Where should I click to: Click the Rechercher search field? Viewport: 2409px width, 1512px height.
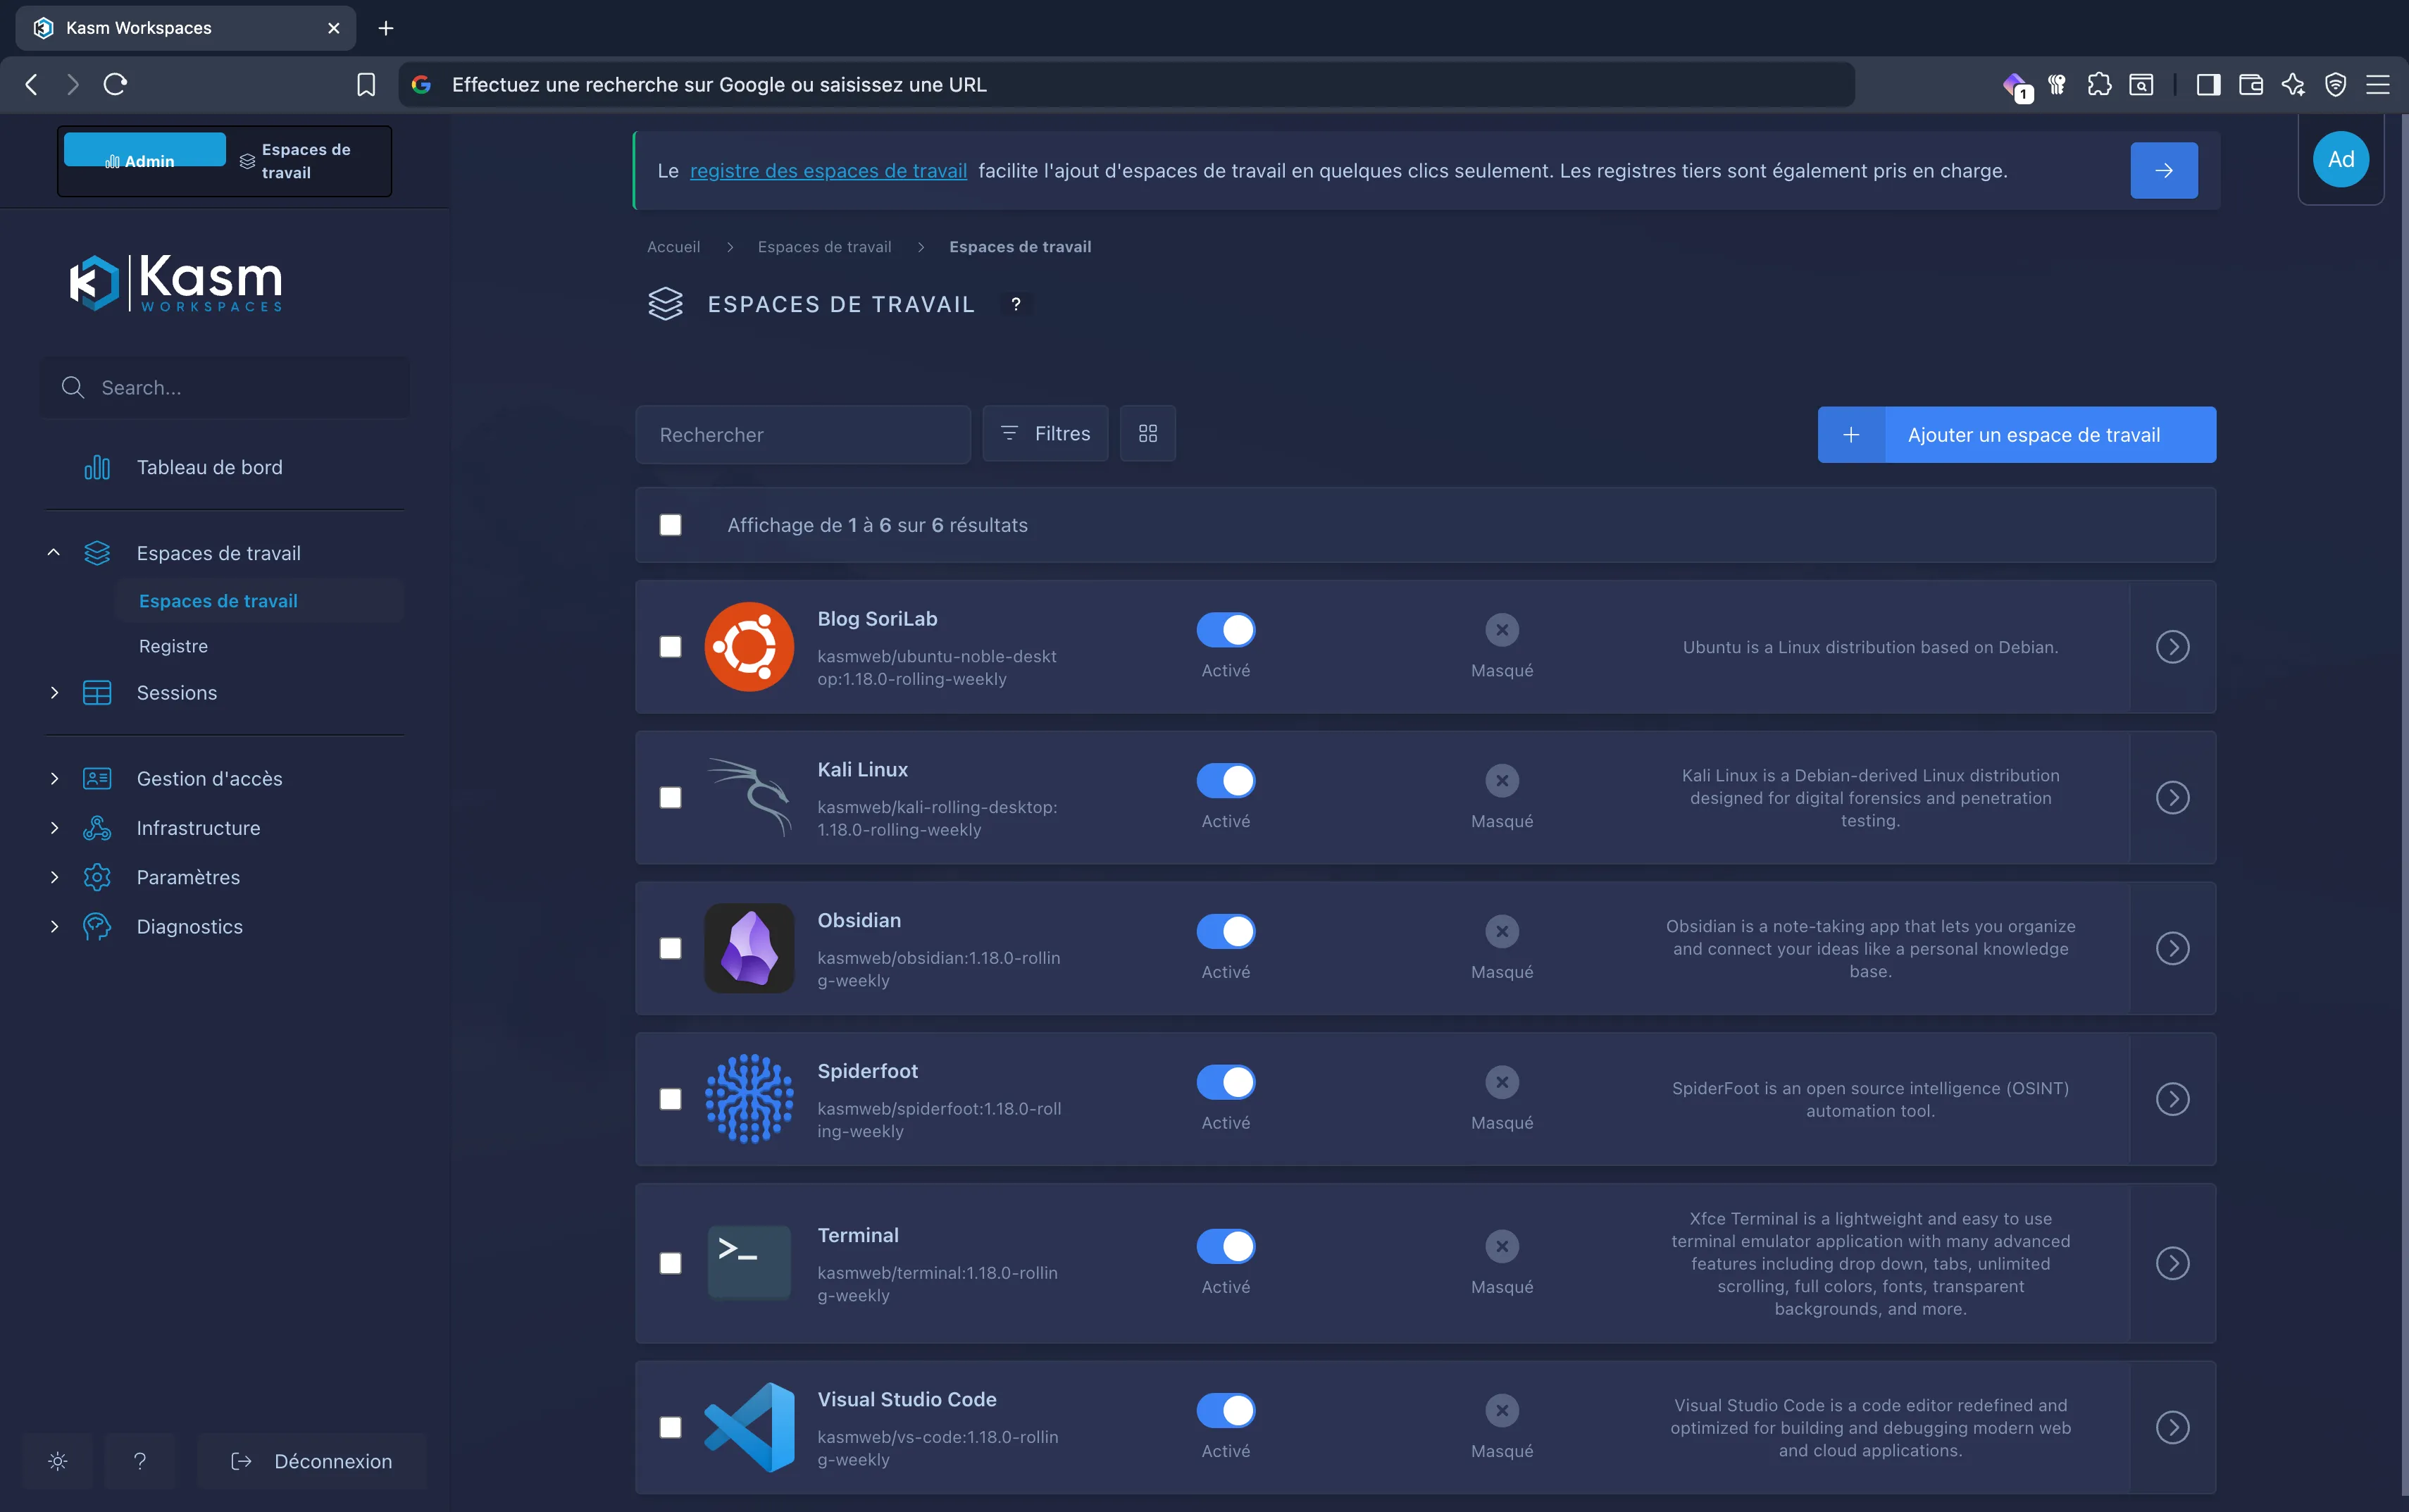[802, 434]
